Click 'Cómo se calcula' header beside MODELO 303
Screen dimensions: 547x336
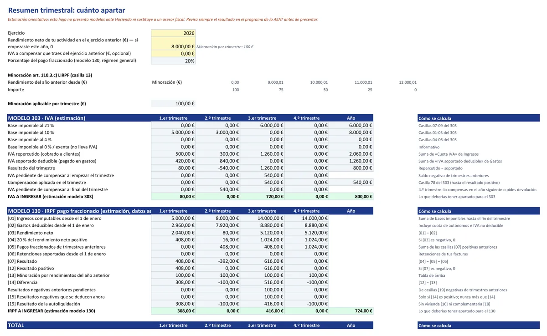coord(479,118)
